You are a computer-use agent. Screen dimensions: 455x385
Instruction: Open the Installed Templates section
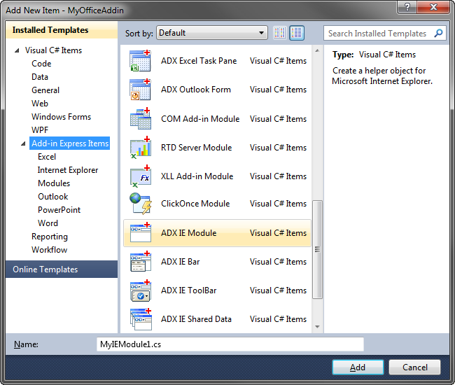click(x=62, y=30)
